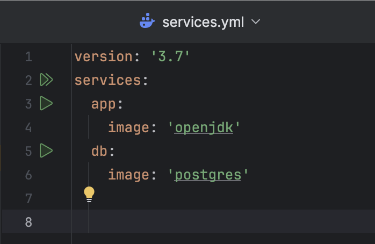This screenshot has height=244, width=375.
Task: Click line number 7 in gutter
Action: (x=28, y=198)
